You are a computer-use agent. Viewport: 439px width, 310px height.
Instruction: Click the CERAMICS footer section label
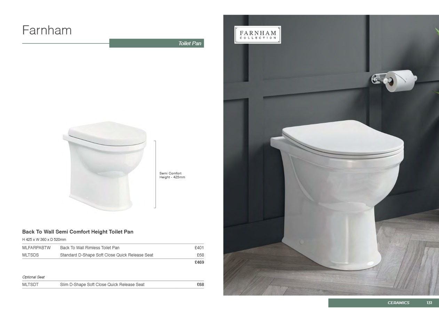[x=399, y=303]
